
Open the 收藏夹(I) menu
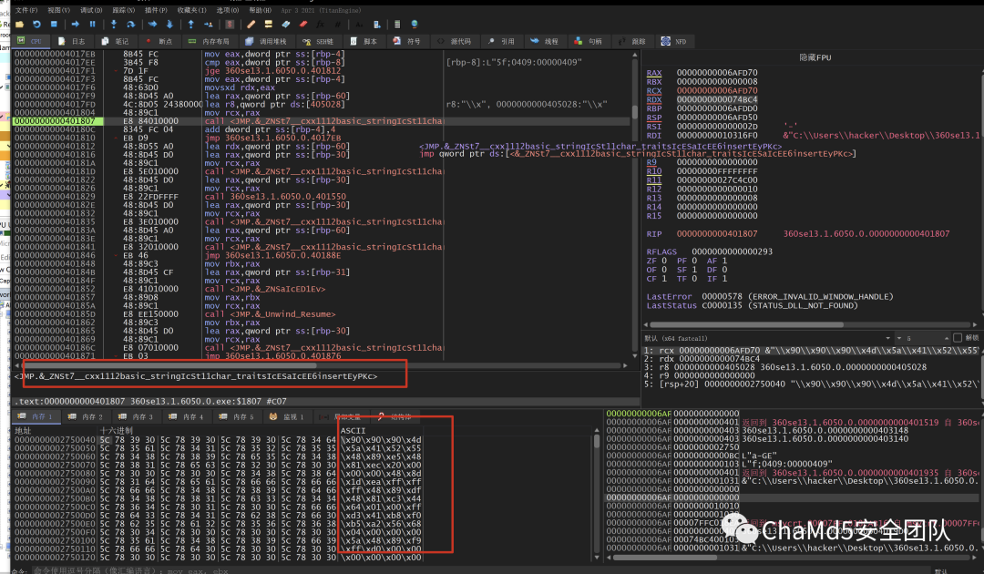coord(191,10)
